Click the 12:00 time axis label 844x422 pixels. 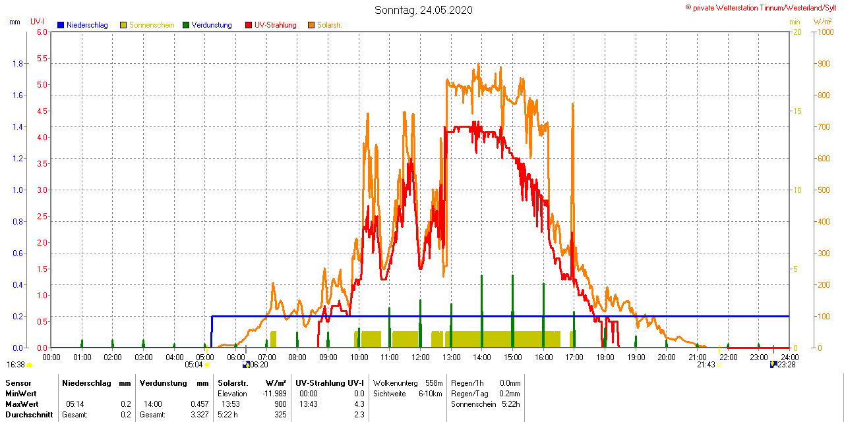pos(421,357)
